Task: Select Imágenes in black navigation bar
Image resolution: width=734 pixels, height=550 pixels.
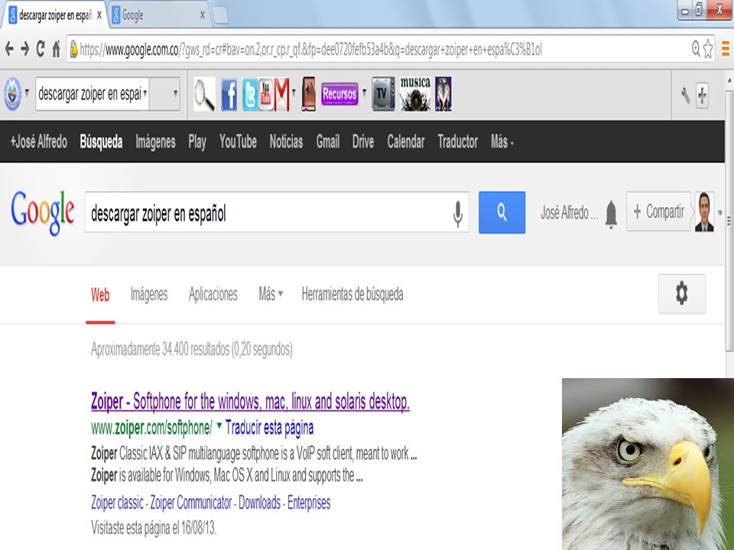Action: [155, 142]
